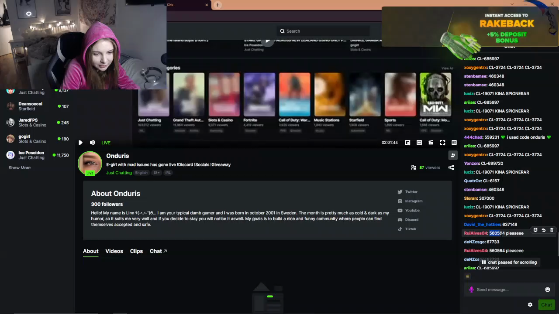Switch to the Videos tab
559x314 pixels.
coord(114,251)
